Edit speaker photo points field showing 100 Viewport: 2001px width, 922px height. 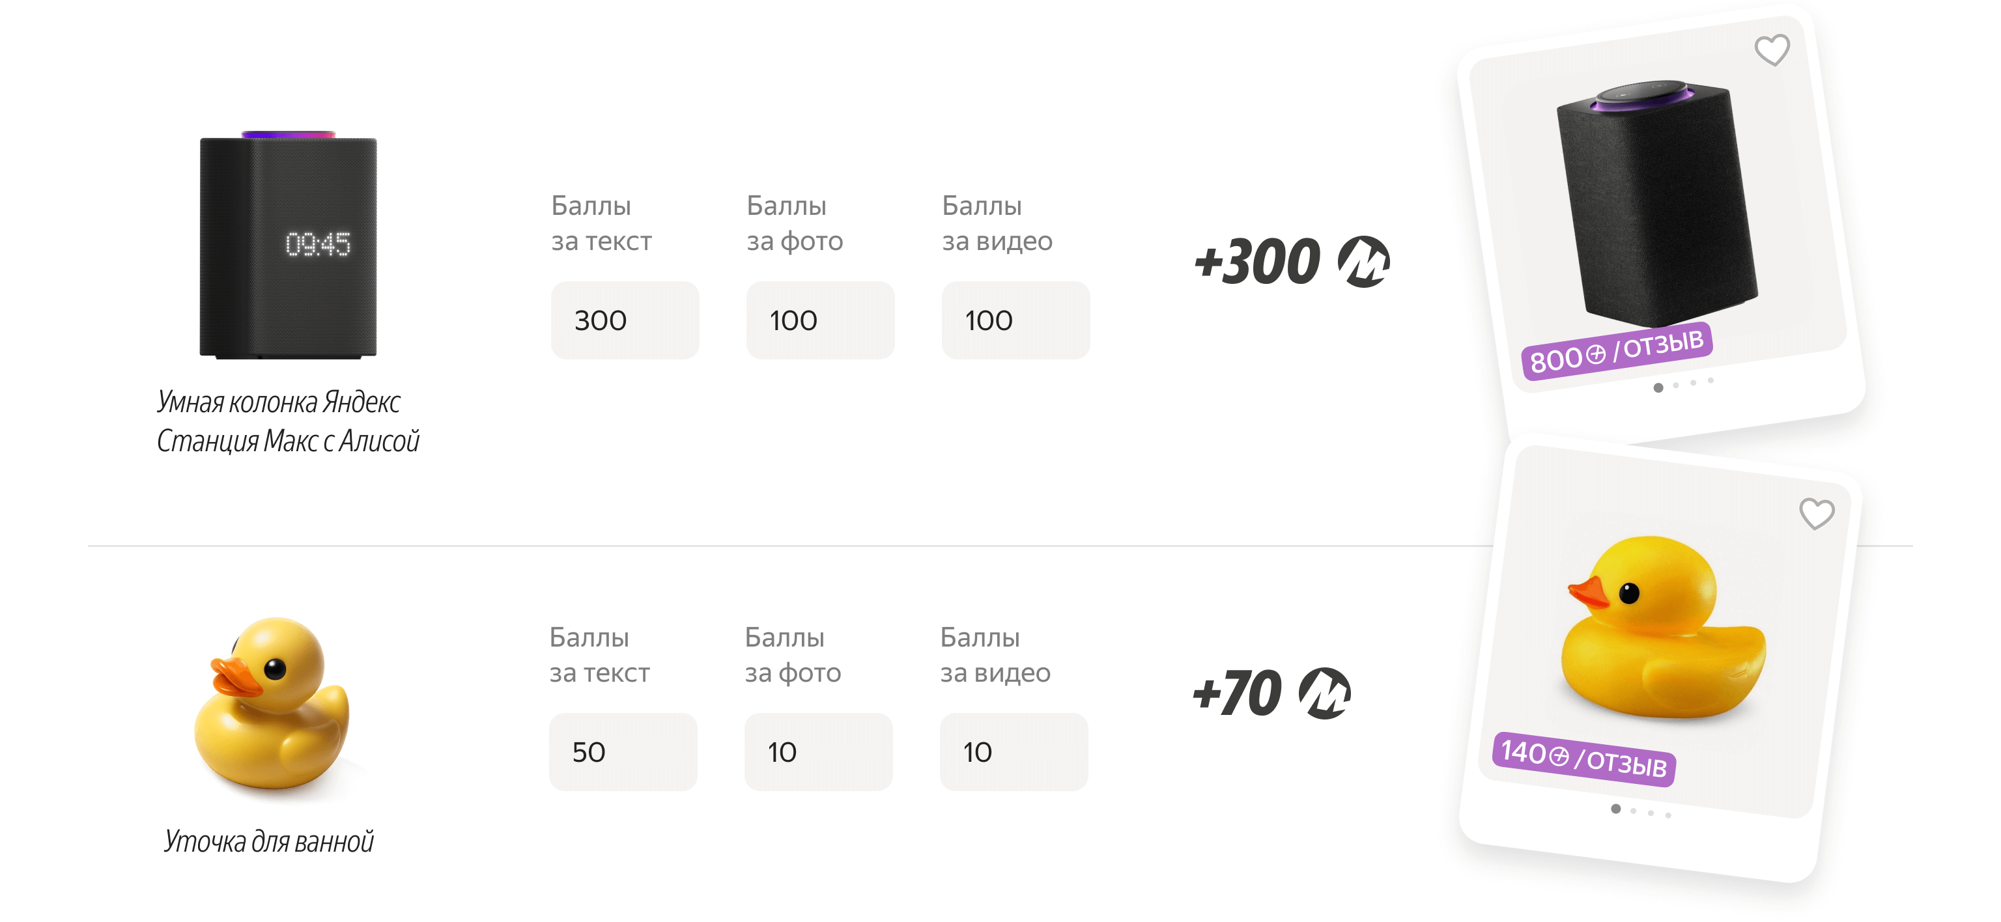pos(820,320)
